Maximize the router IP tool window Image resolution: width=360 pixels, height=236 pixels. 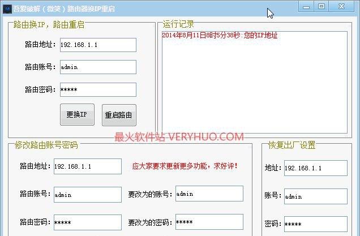321,6
